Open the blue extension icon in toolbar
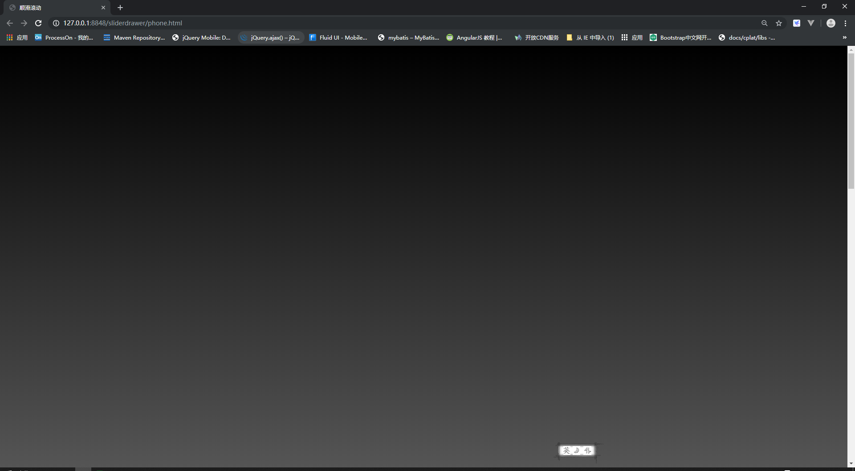The image size is (855, 471). pos(797,23)
